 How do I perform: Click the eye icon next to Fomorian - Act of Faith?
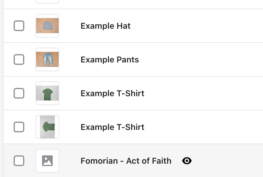(187, 161)
